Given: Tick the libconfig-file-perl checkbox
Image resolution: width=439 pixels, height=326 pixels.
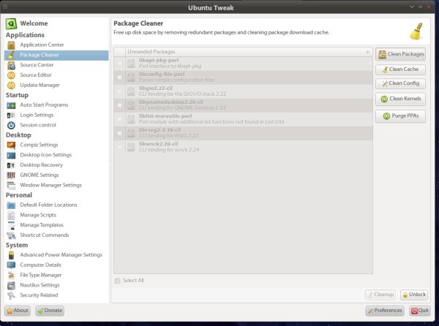Looking at the screenshot, I should point(120,77).
